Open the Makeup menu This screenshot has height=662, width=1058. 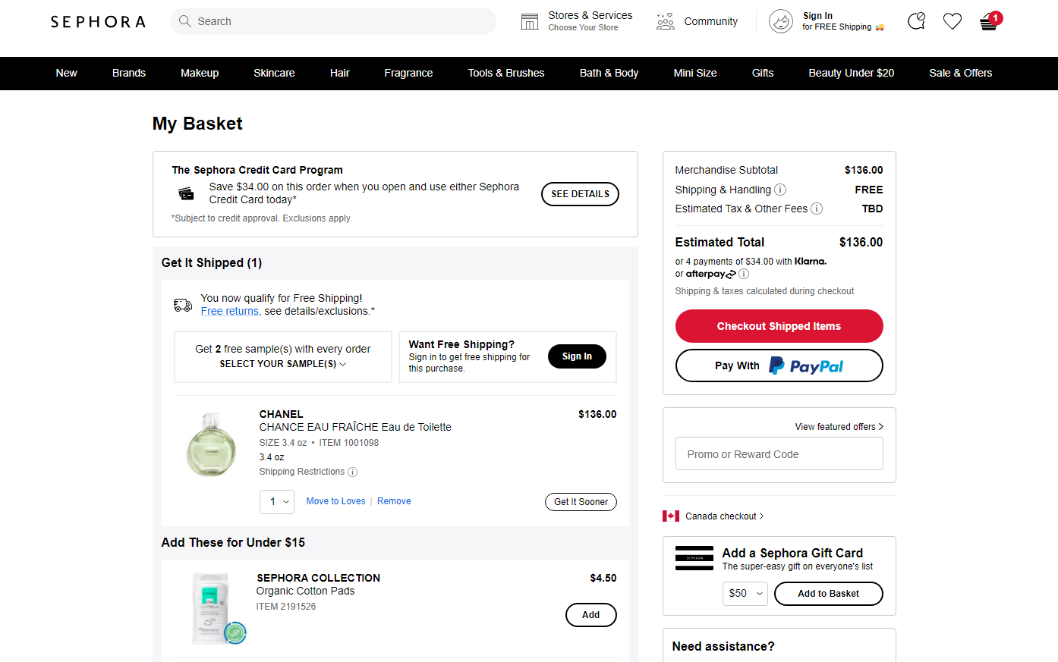coord(200,74)
